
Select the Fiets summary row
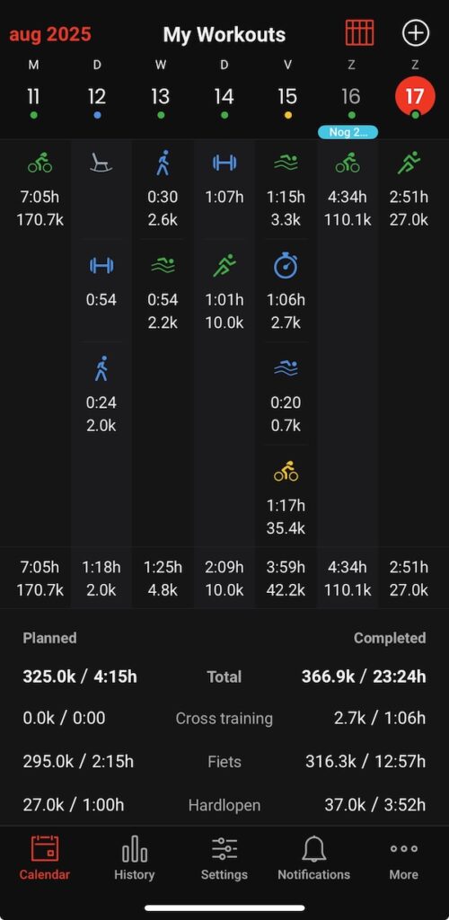[224, 762]
